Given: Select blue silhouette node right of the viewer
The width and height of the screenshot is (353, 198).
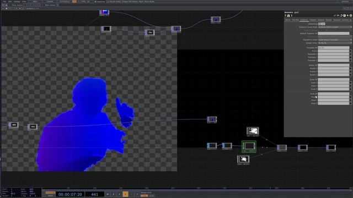Looking at the screenshot, I should [212, 119].
